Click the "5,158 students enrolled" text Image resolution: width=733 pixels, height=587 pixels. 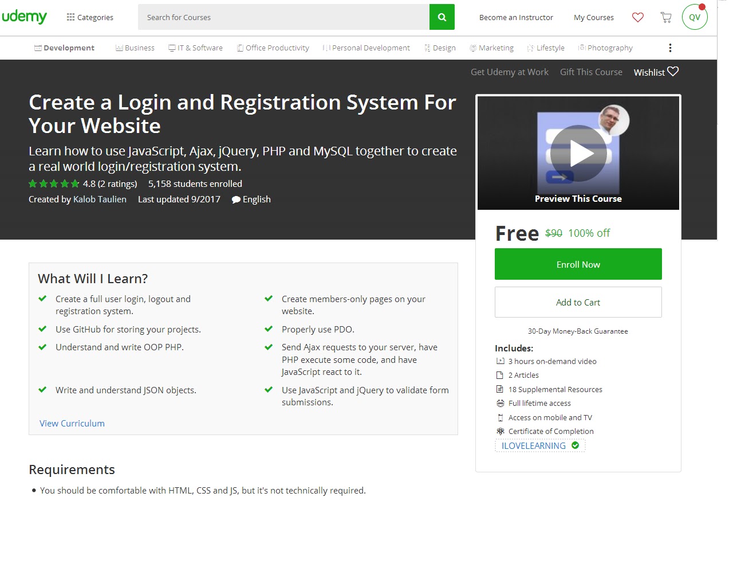pos(195,184)
